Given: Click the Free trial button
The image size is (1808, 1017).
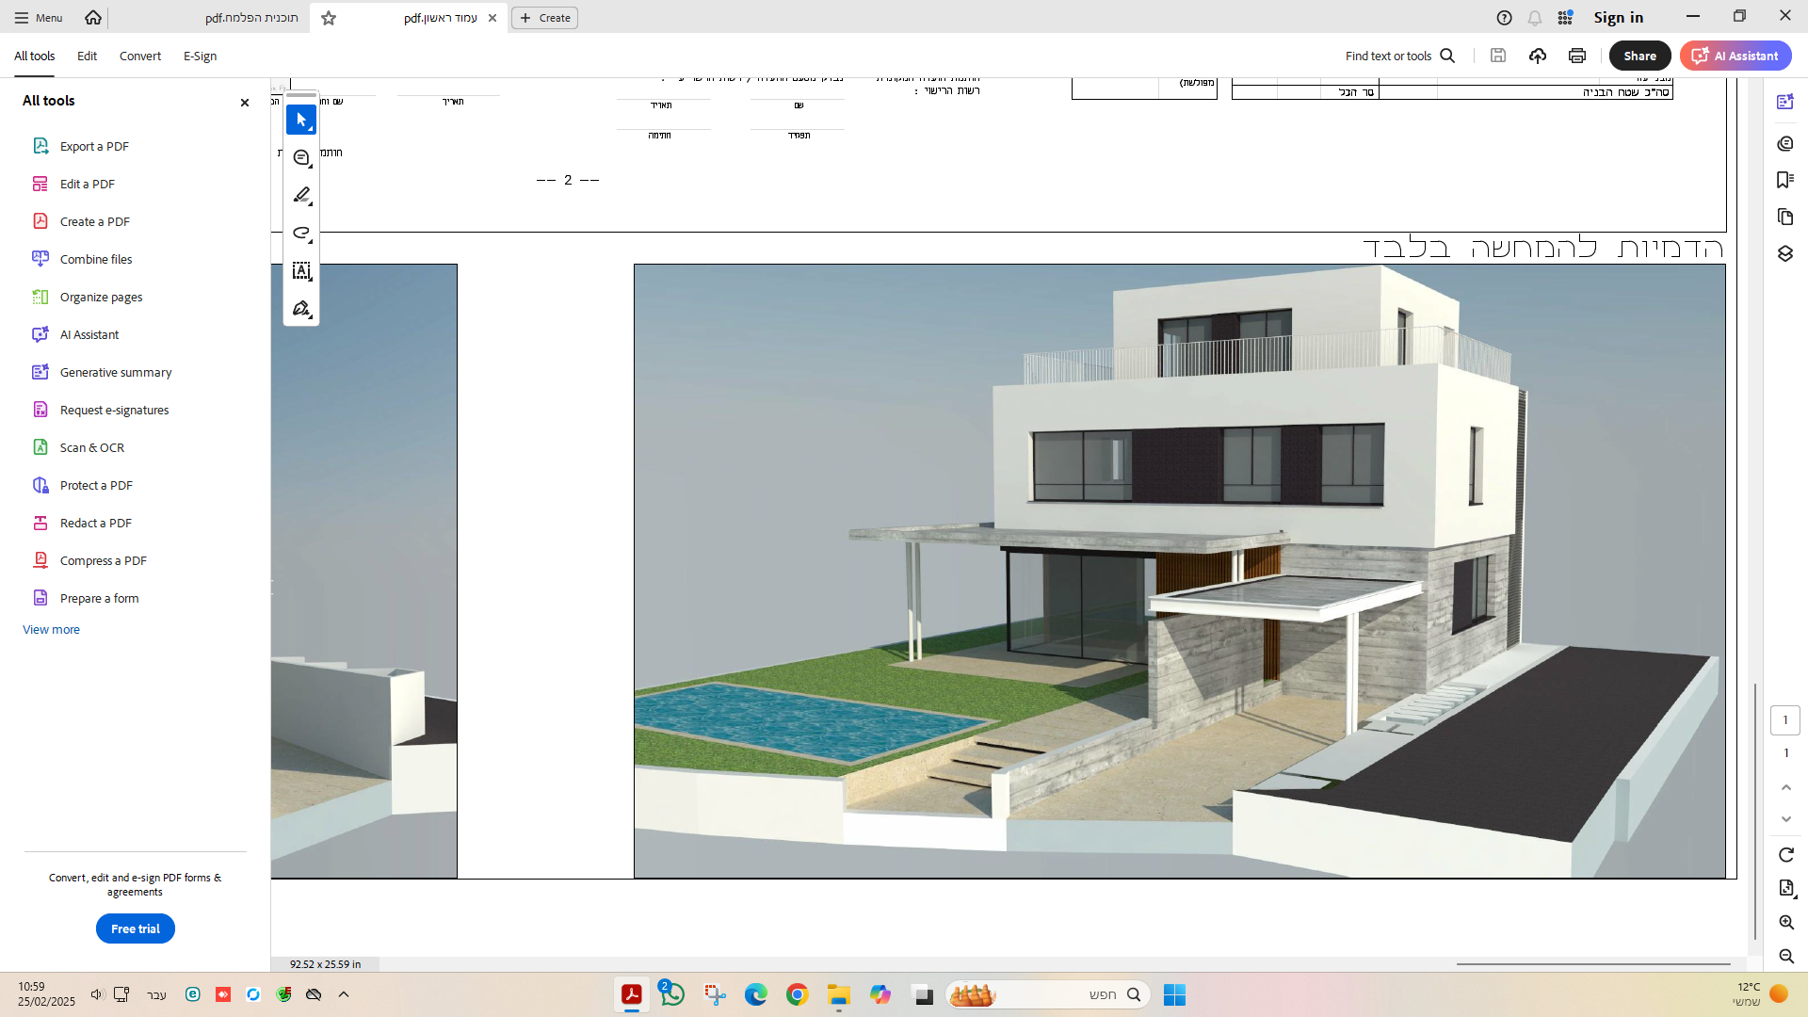Looking at the screenshot, I should click(136, 928).
